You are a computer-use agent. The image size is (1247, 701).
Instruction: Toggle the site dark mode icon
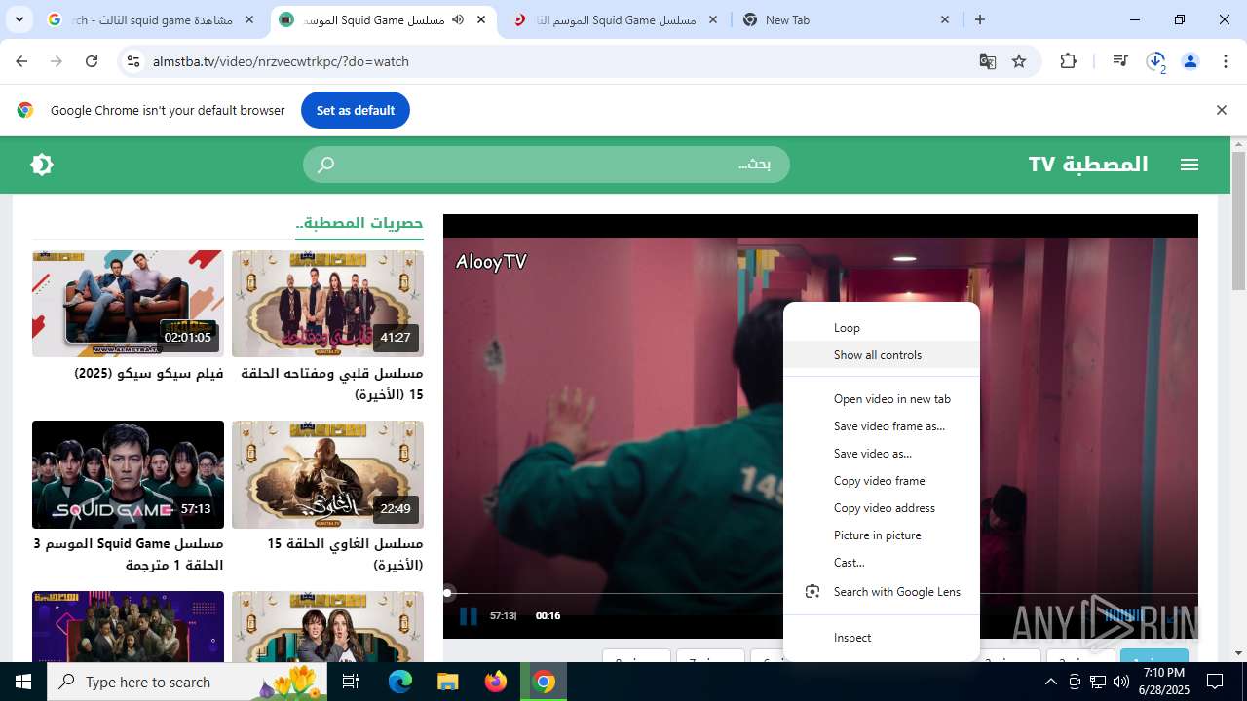pos(42,165)
